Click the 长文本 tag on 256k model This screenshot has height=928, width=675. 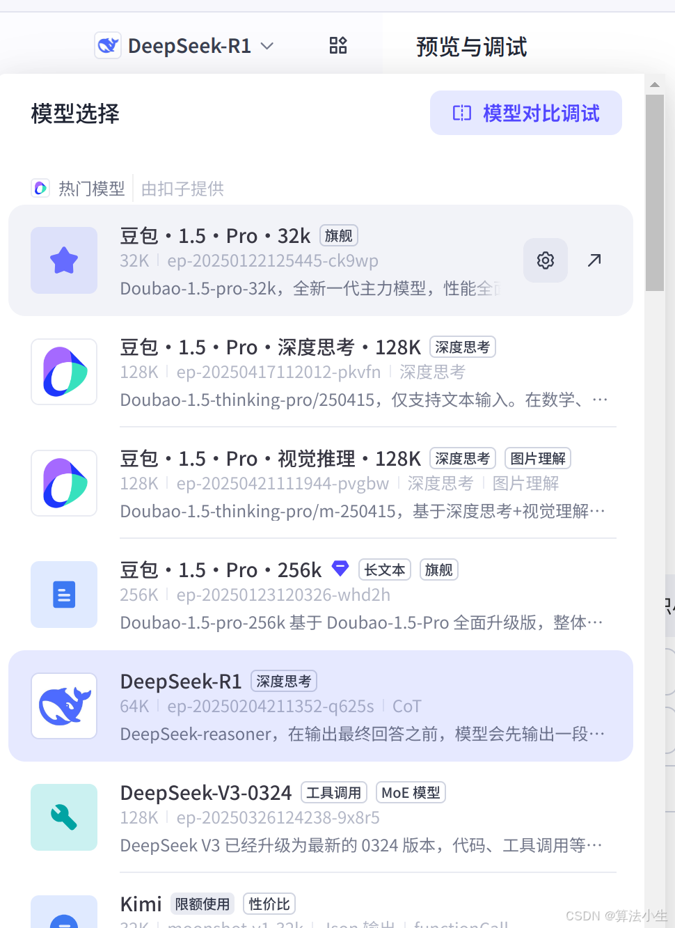point(385,570)
